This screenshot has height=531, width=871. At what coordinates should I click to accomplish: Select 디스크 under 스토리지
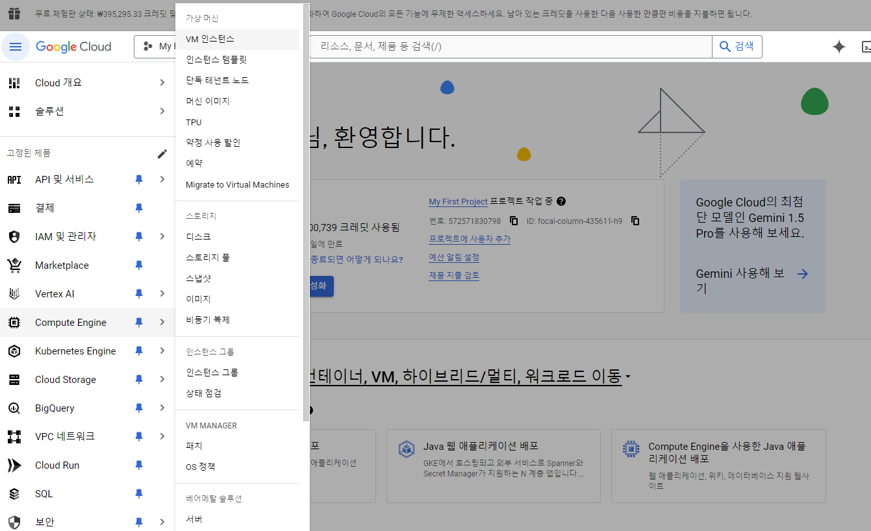238,237
